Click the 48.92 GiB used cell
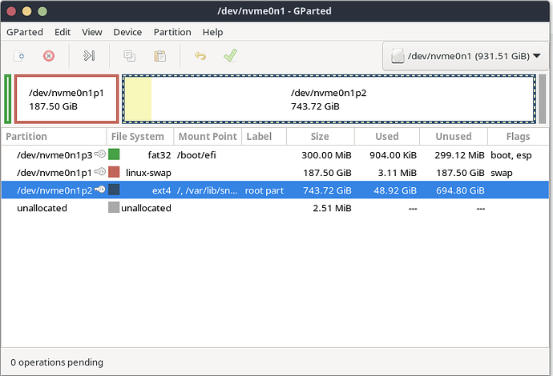 tap(395, 190)
